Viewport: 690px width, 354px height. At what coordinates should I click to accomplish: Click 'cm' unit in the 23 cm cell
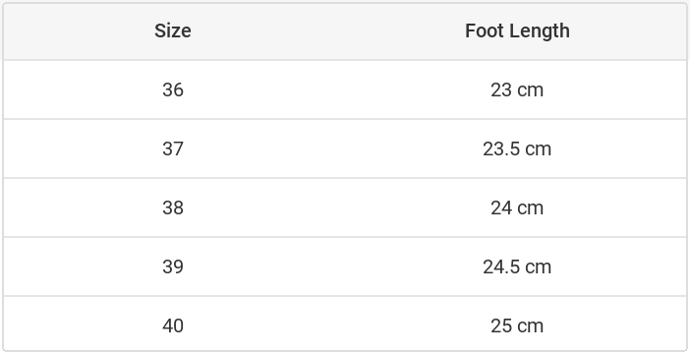pyautogui.click(x=530, y=90)
